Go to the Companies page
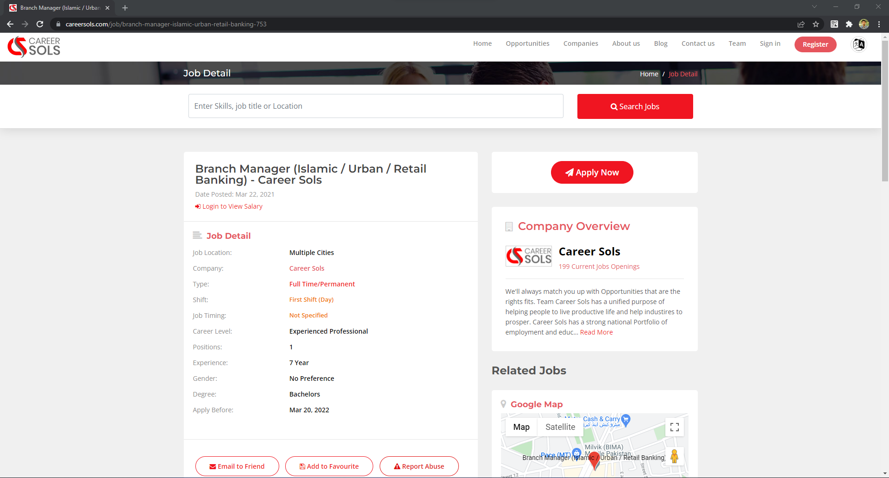 581,43
